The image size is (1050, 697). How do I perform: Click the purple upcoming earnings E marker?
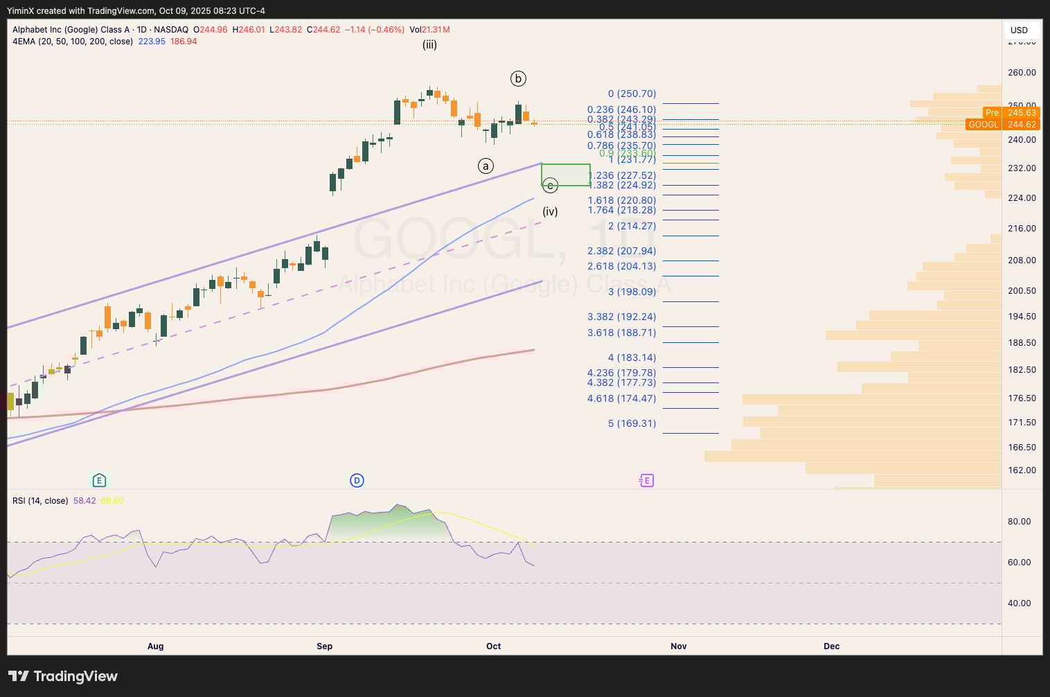[646, 480]
